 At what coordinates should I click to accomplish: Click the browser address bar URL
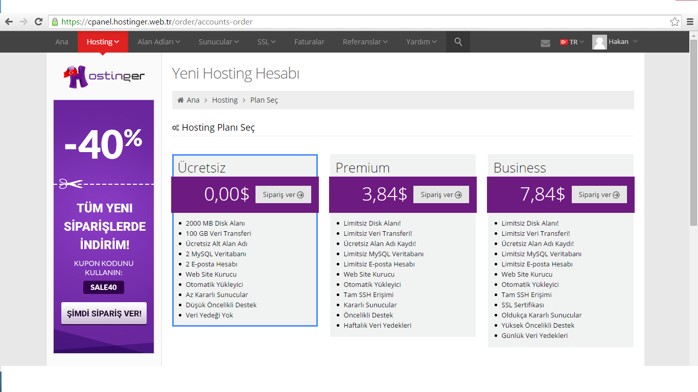pyautogui.click(x=157, y=22)
